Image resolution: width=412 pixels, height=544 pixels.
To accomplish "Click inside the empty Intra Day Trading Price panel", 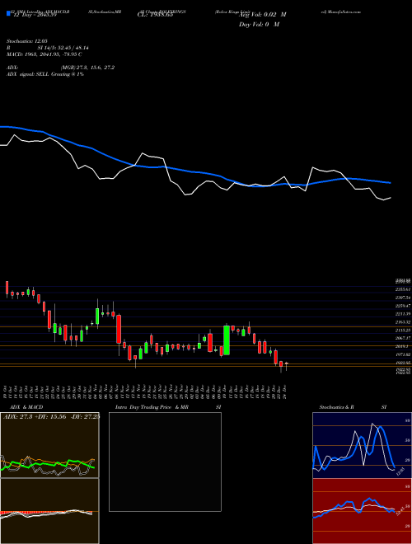I will point(165,462).
